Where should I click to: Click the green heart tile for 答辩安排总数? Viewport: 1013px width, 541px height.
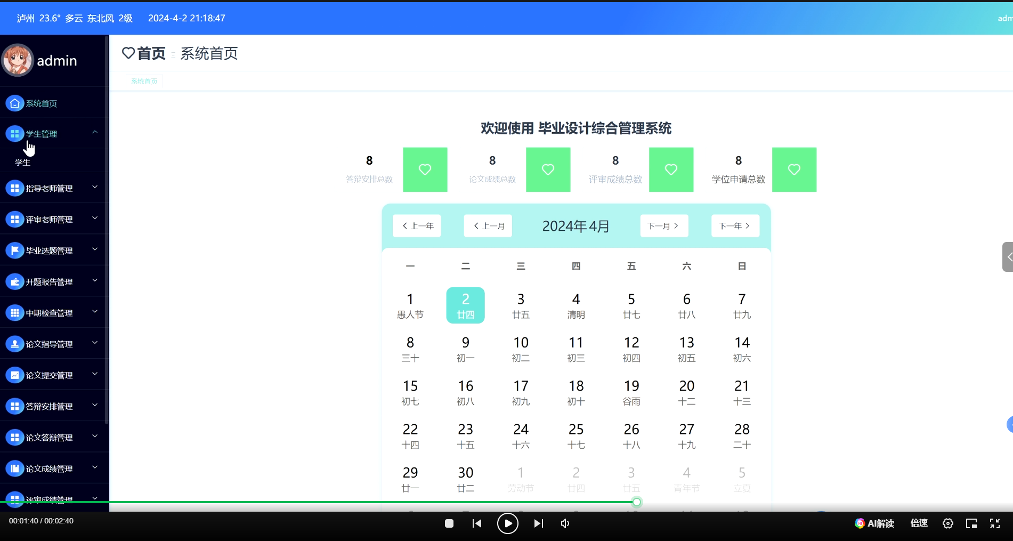tap(425, 169)
